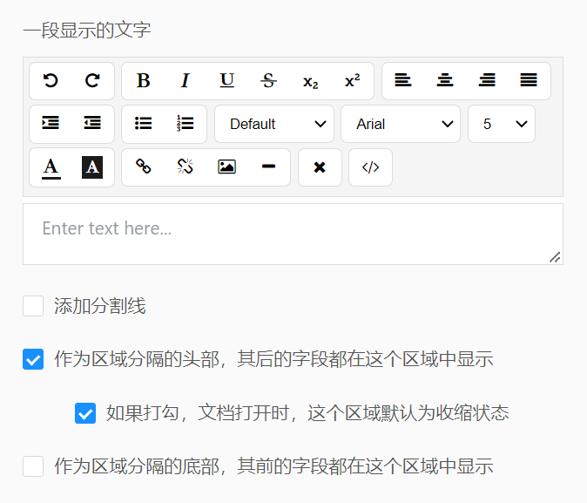This screenshot has width=587, height=503.
Task: Choose the text background color
Action: (92, 167)
